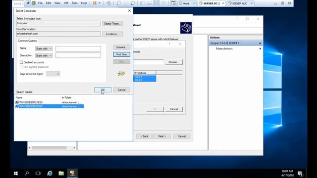Click the pinned library icon in toolbar
Image resolution: width=317 pixels, height=178 pixels.
(28, 3)
